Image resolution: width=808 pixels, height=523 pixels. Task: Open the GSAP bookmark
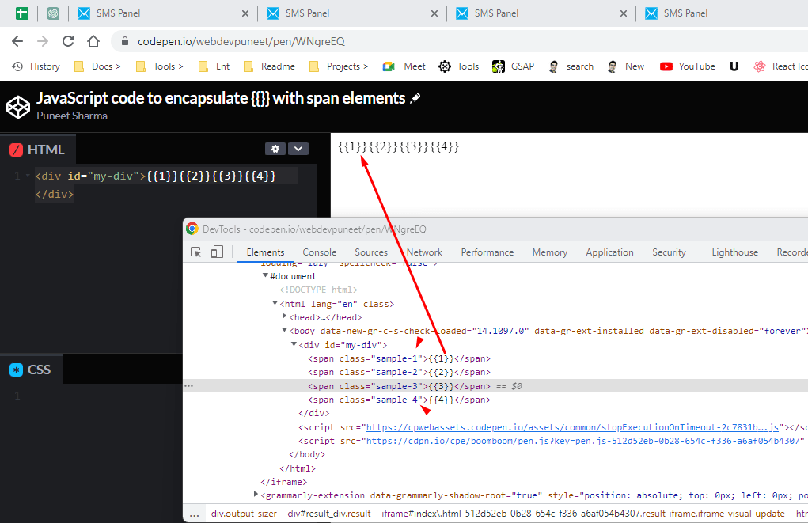(x=512, y=66)
